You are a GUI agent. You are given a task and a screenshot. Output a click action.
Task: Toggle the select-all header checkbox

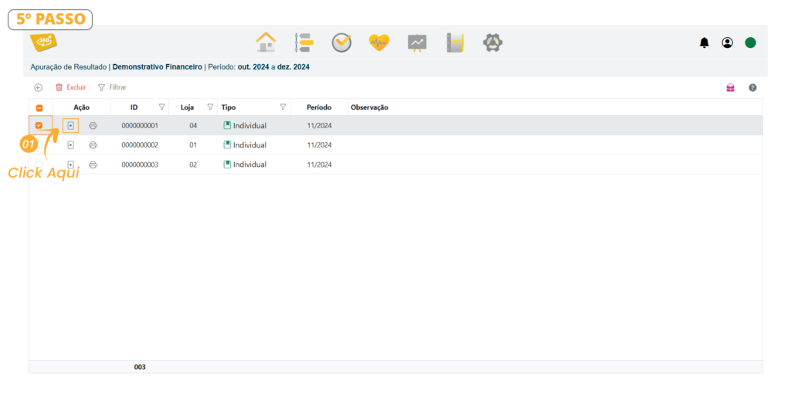[39, 108]
